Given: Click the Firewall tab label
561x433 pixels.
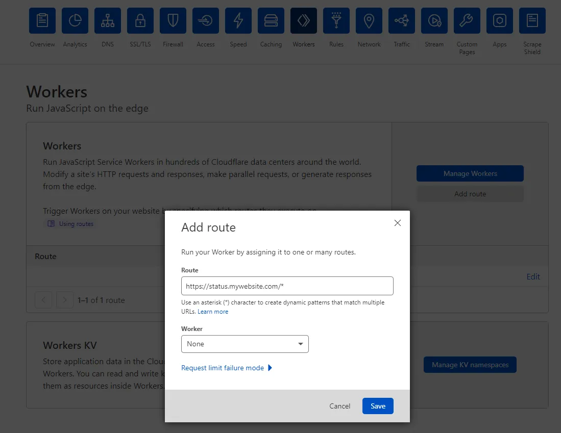Looking at the screenshot, I should coord(173,44).
